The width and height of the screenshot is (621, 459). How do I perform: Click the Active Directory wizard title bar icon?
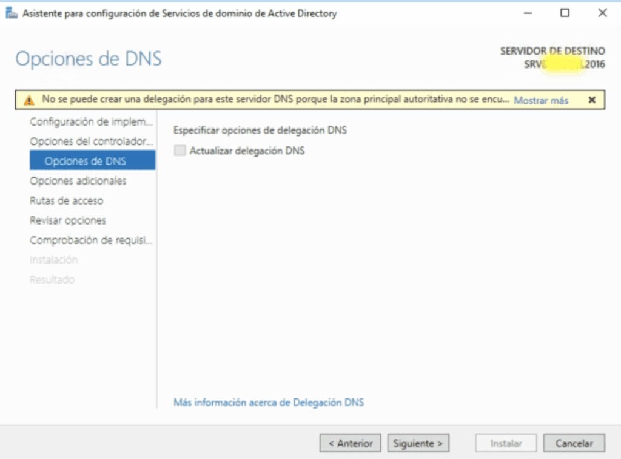(x=10, y=12)
